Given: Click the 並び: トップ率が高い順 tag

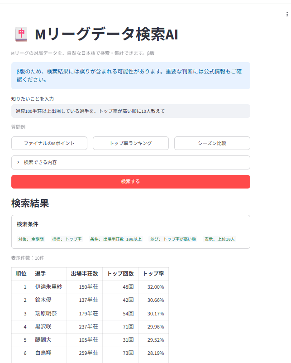Looking at the screenshot, I should point(173,239).
